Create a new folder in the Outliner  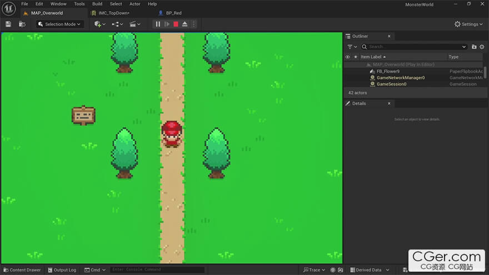(x=474, y=47)
